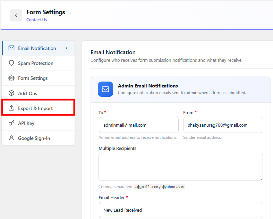Expand the Email Notification chevron arrow

pyautogui.click(x=67, y=48)
